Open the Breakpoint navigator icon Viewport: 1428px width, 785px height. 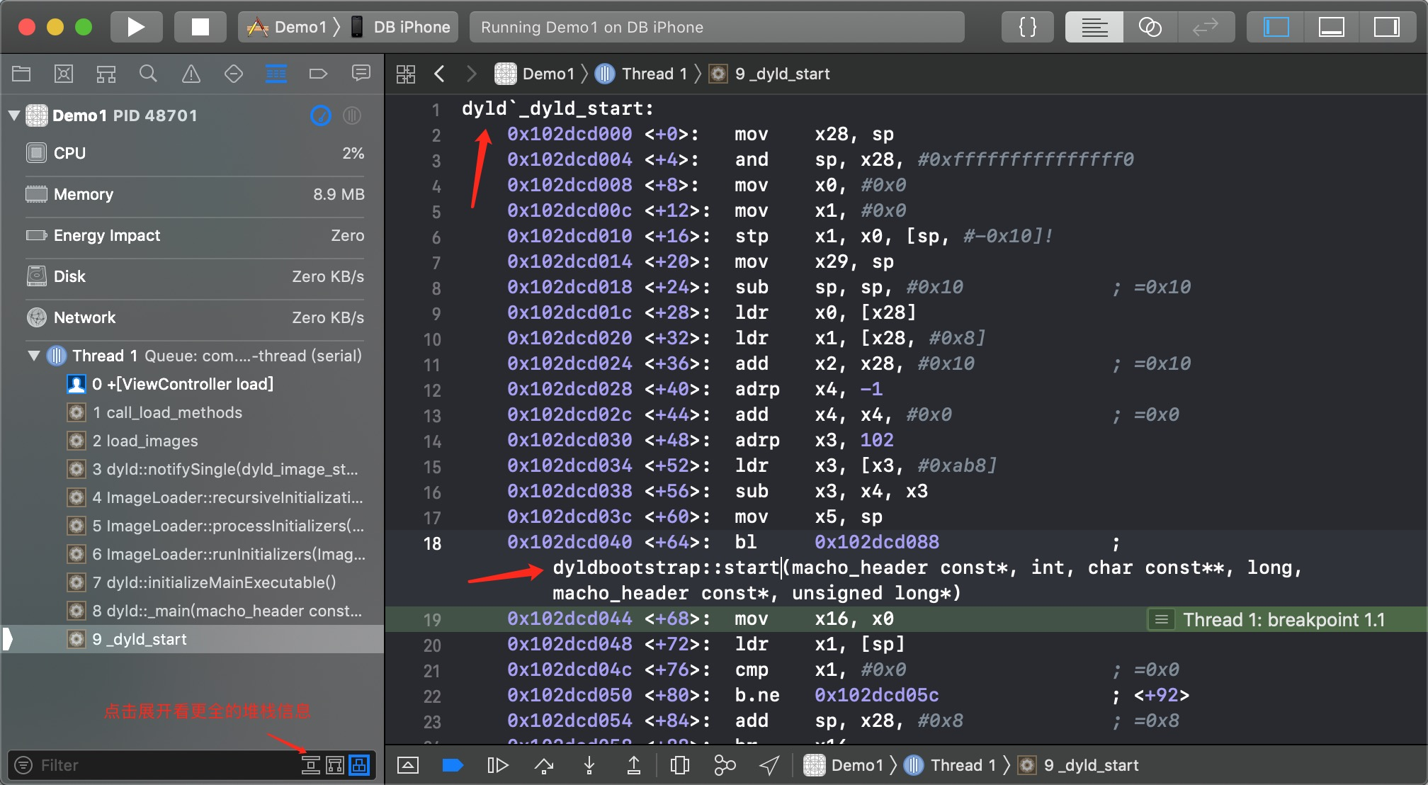pos(318,74)
